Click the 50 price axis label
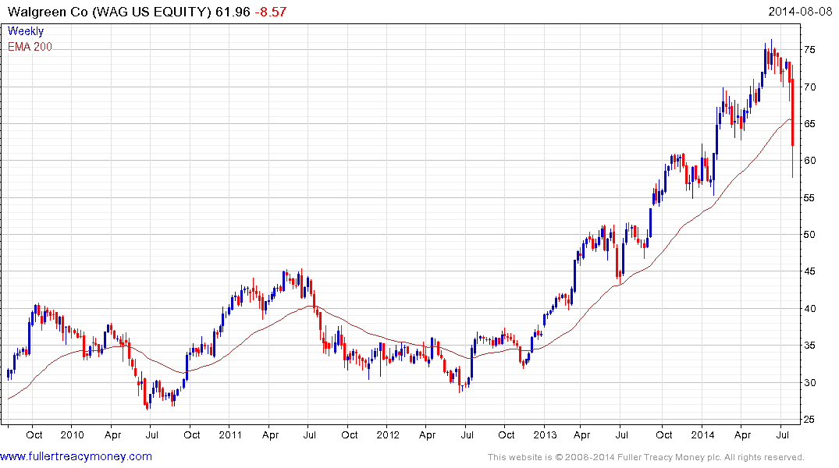Viewport: 839px width, 468px height. click(809, 235)
